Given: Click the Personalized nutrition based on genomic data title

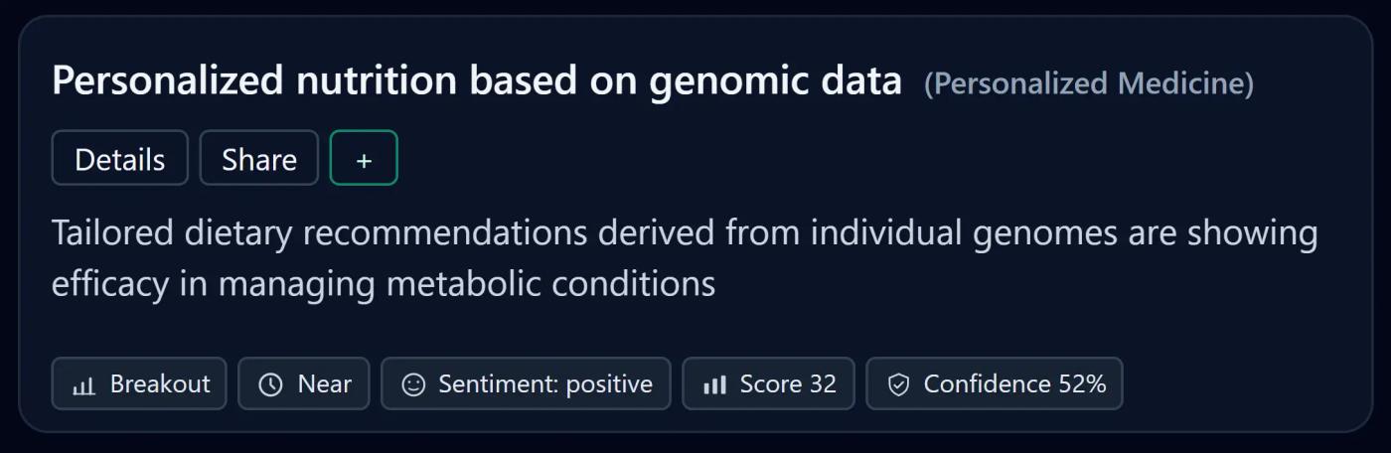Looking at the screenshot, I should (477, 81).
